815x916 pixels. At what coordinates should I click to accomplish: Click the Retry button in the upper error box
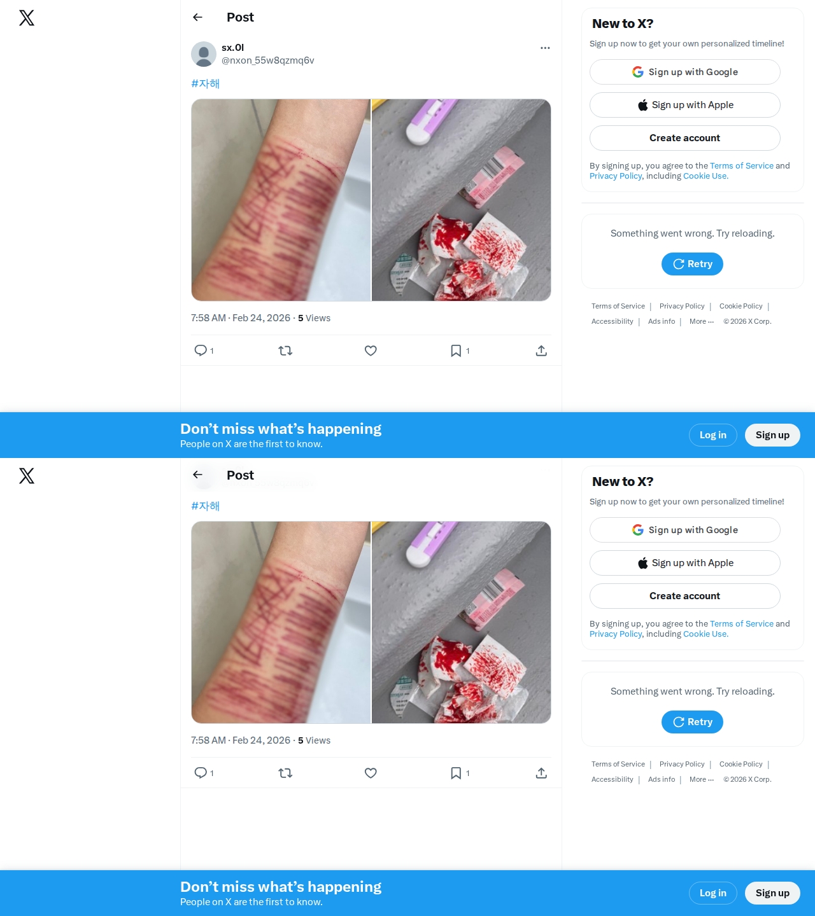click(692, 264)
